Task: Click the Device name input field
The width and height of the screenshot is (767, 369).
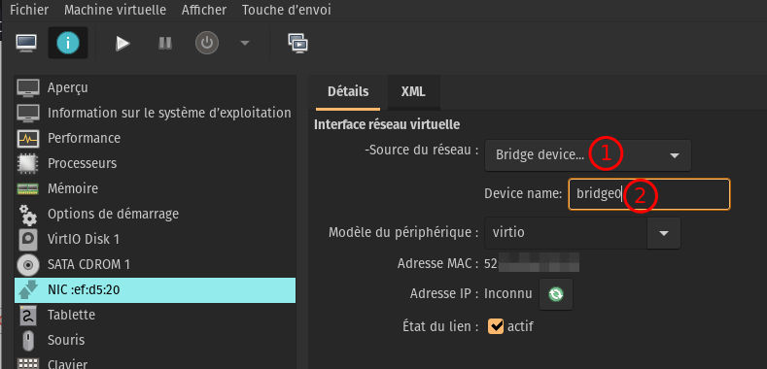Action: tap(649, 194)
